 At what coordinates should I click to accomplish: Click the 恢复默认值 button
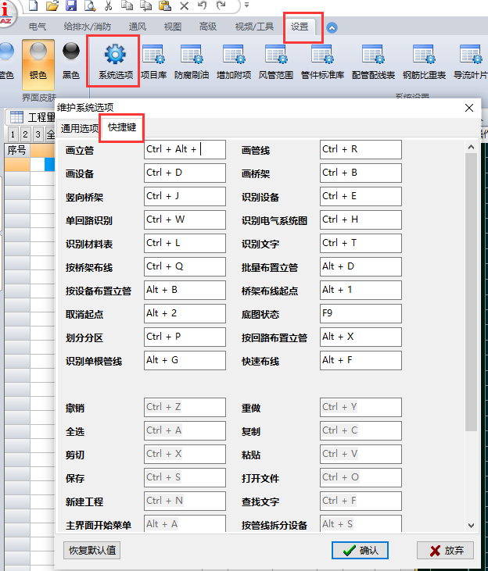(x=92, y=550)
